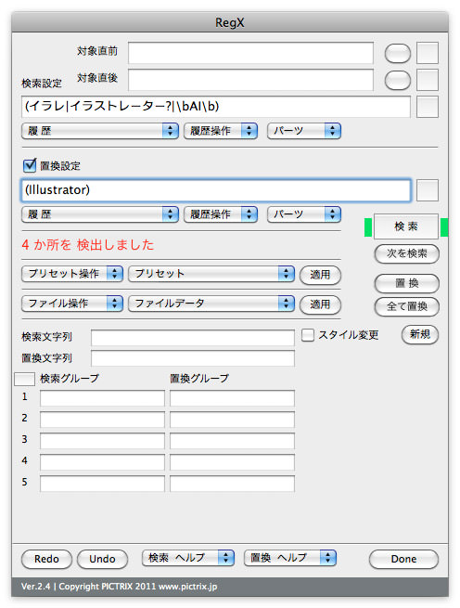
Task: Click the square box beside the Illustrator replace field
Action: pos(428,190)
